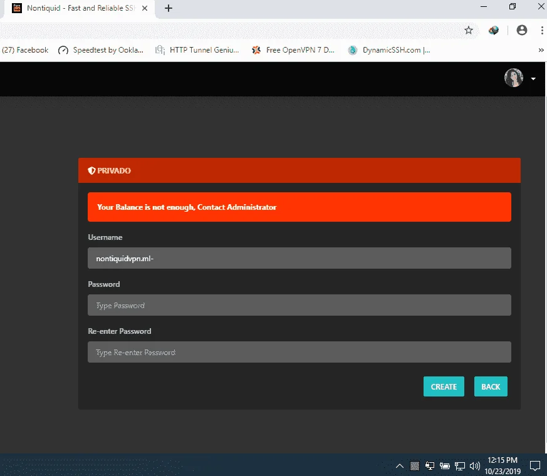The height and width of the screenshot is (476, 547).
Task: Open a new browser tab
Action: 169,8
